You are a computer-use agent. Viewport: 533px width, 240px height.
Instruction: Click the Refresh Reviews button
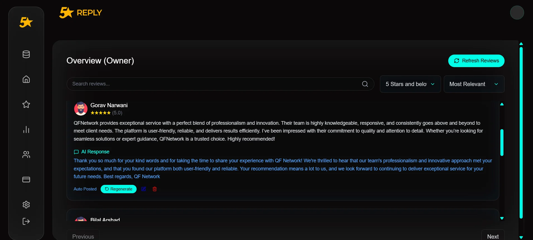tap(476, 61)
